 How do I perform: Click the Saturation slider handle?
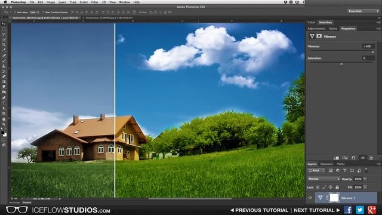point(341,64)
